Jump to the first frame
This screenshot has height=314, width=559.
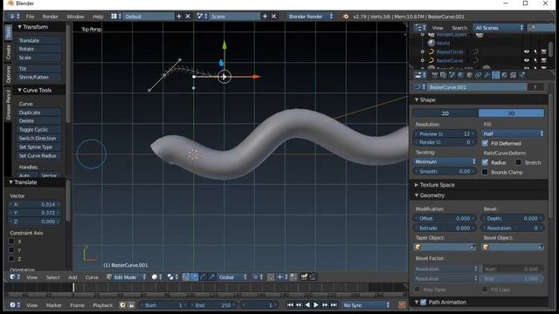click(290, 305)
